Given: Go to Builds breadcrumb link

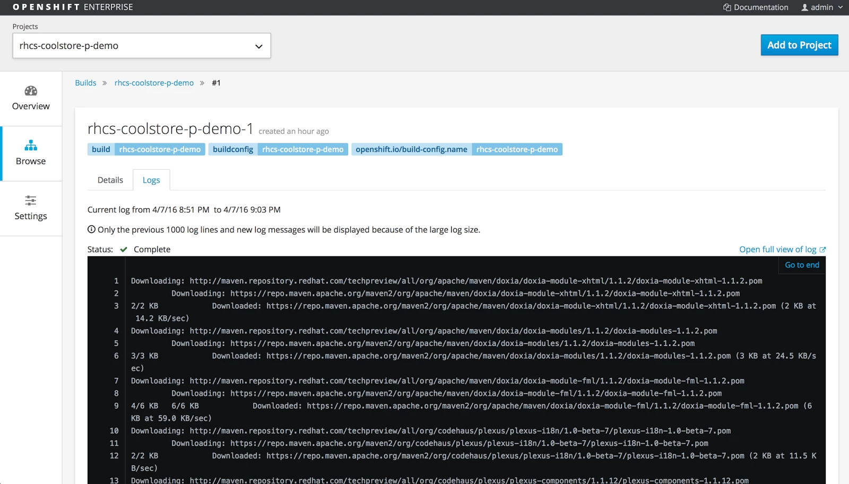Looking at the screenshot, I should click(85, 83).
